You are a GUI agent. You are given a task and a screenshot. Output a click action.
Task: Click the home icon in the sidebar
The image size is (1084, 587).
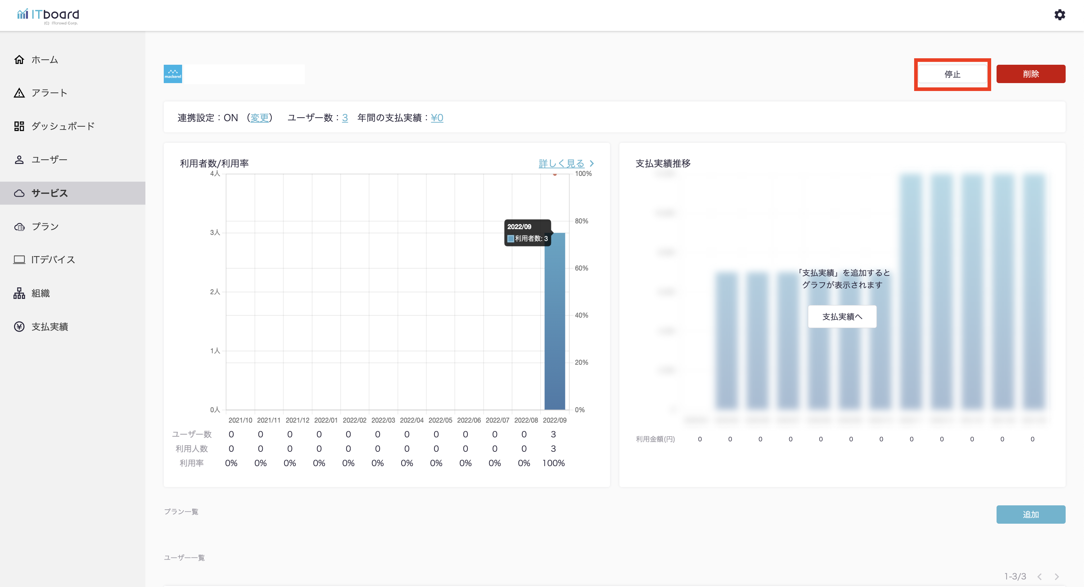pos(19,60)
